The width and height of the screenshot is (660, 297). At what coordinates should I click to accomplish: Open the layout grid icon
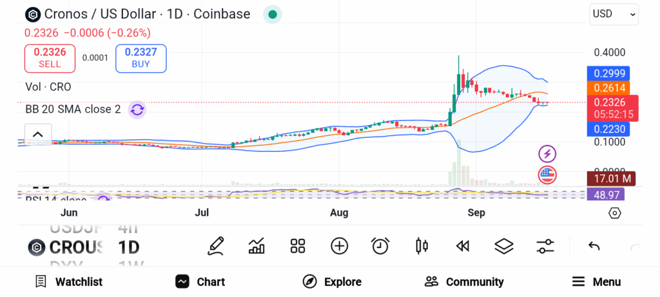click(297, 245)
